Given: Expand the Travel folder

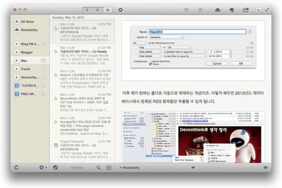Looking at the screenshot, I should [x=17, y=69].
